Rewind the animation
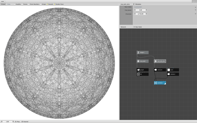This screenshot has width=197, height=123. tap(25, 121)
